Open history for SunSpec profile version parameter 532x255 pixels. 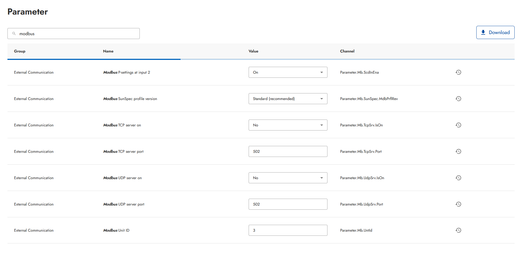458,99
